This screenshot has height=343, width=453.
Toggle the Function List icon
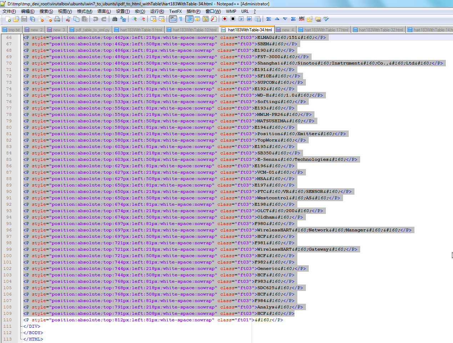214,19
